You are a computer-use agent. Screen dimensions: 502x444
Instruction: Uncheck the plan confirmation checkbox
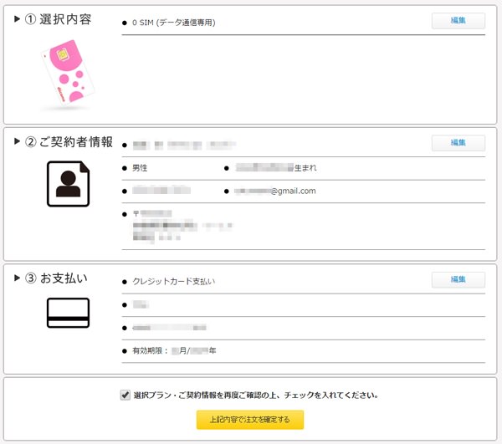point(125,395)
